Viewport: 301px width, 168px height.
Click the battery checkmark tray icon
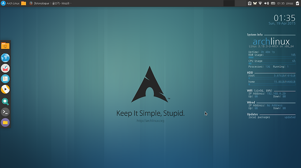pos(297,3)
